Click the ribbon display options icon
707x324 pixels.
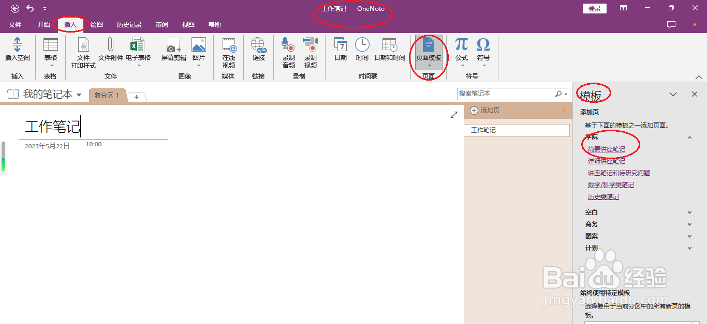(x=624, y=8)
